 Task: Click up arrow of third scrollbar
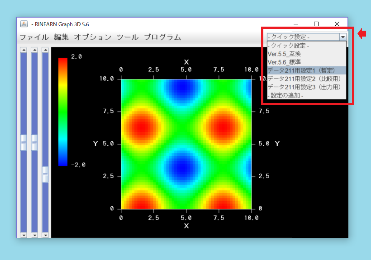tap(45, 50)
